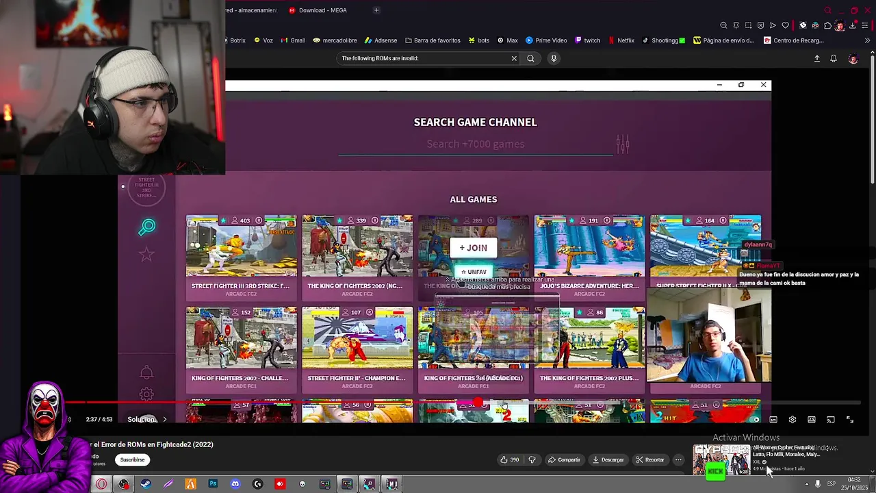
Task: Open Fightcade settings gear in sidebar
Action: 146,394
